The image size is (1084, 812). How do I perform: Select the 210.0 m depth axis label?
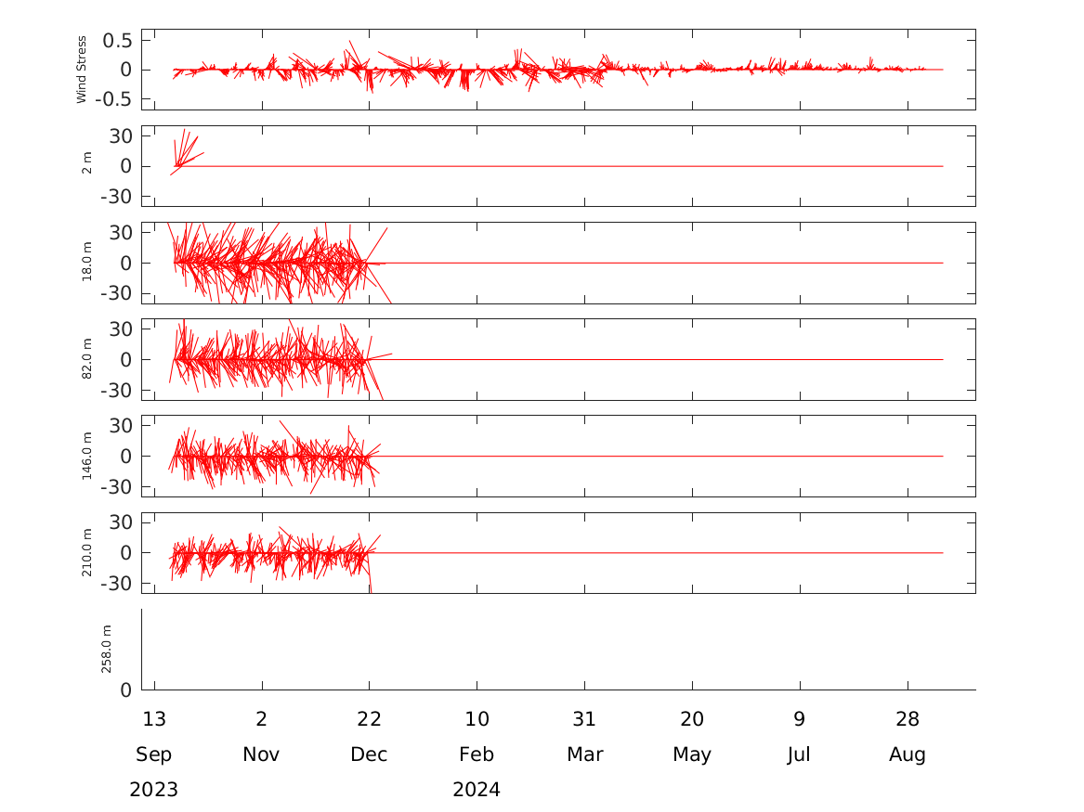(x=86, y=552)
